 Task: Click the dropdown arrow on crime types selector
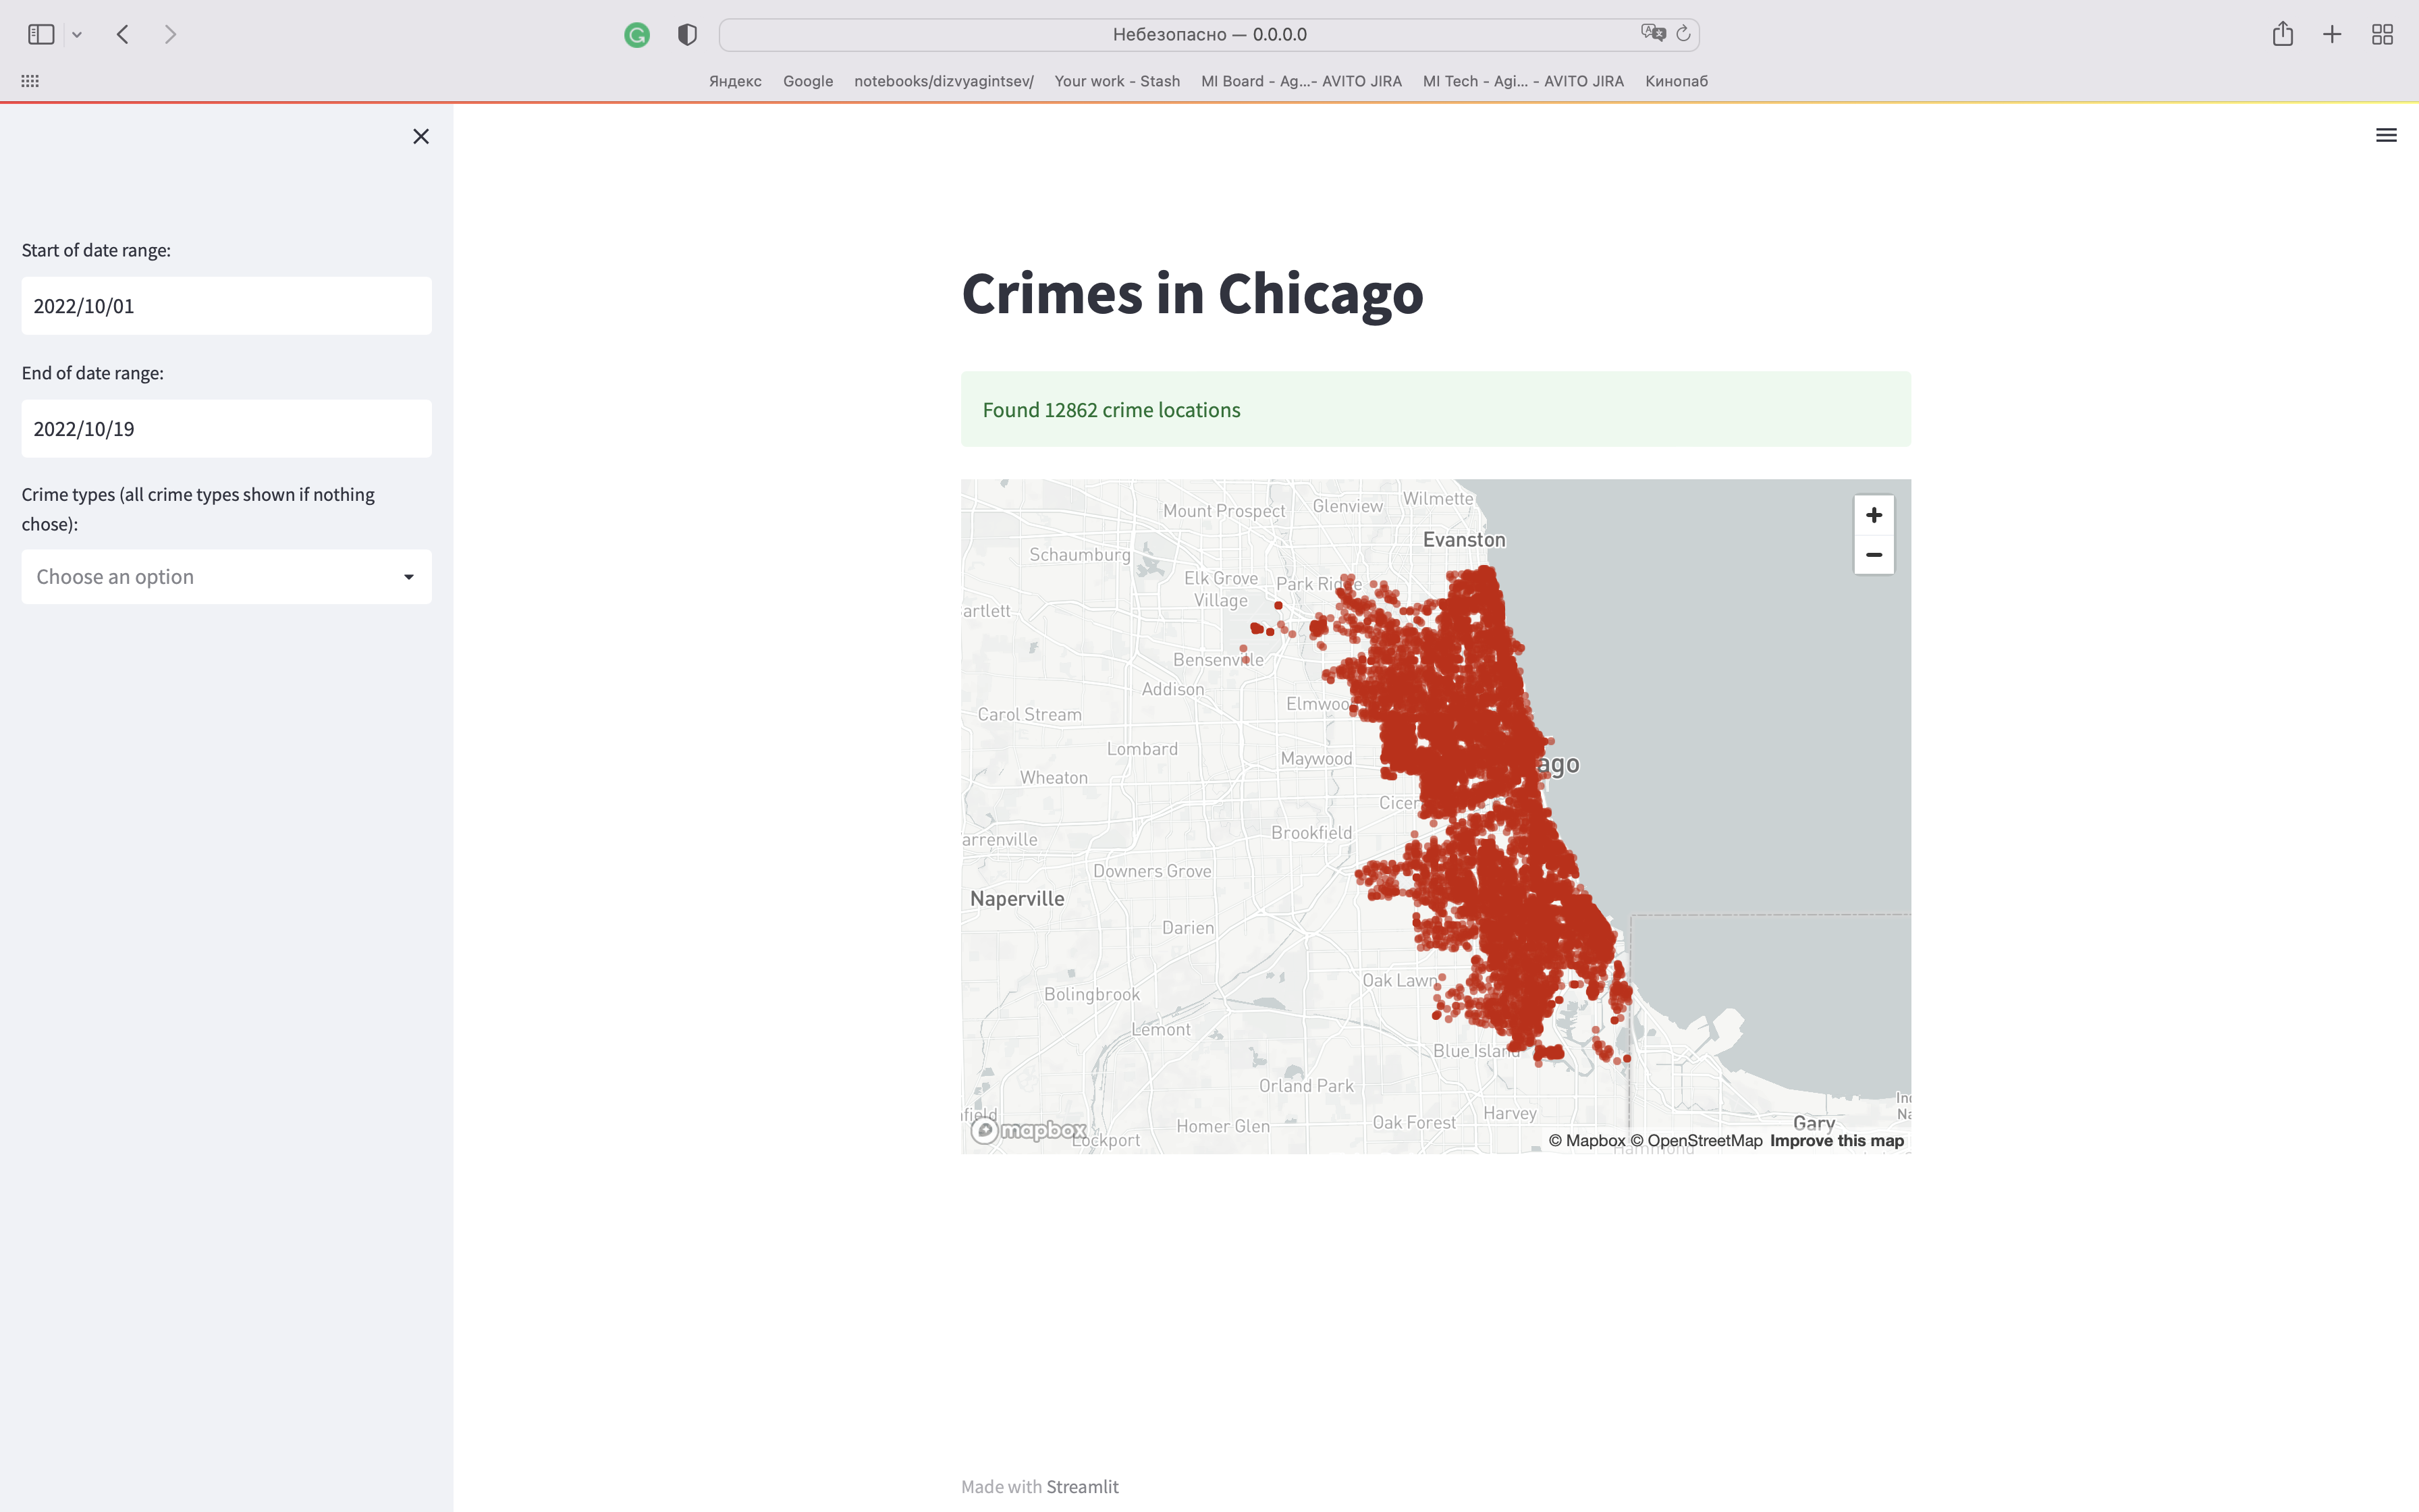(x=408, y=576)
